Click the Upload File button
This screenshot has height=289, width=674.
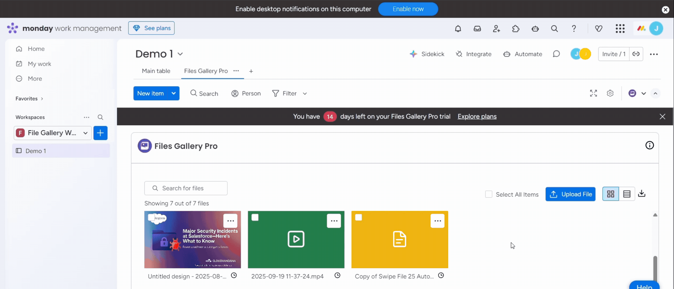[570, 194]
